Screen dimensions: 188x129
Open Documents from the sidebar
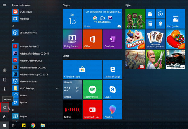[5, 79]
